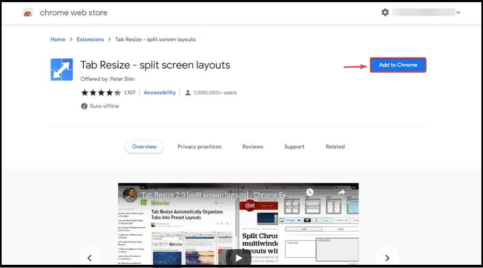Click the video channel avatar
This screenshot has width=483, height=268.
(130, 195)
